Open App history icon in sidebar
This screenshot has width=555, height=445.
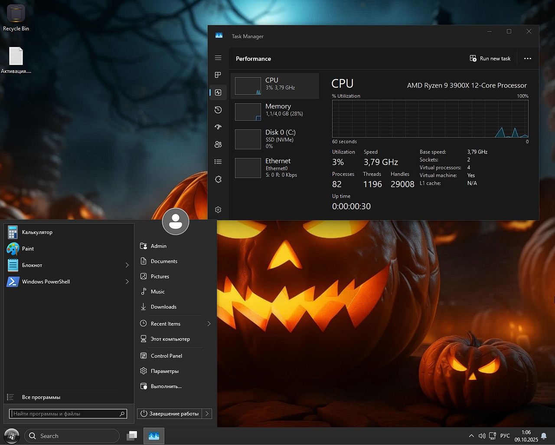click(x=218, y=110)
